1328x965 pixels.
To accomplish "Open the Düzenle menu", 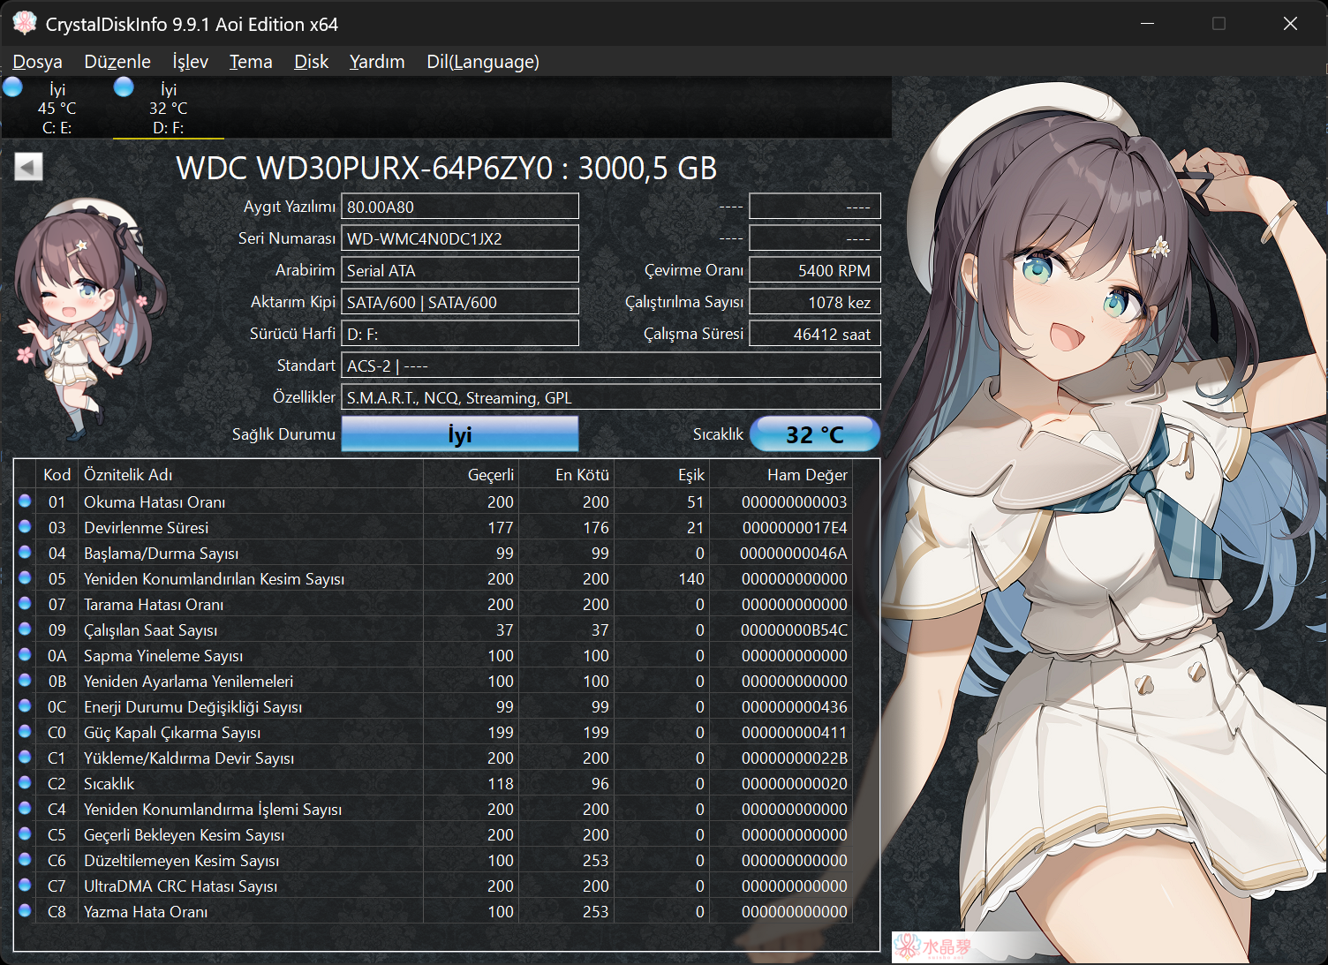I will click(117, 62).
